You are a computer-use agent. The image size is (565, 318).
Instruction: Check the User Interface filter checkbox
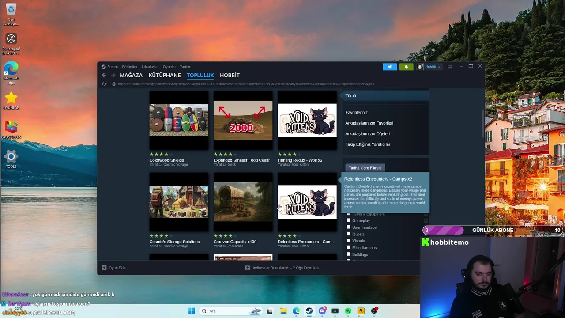(x=349, y=227)
